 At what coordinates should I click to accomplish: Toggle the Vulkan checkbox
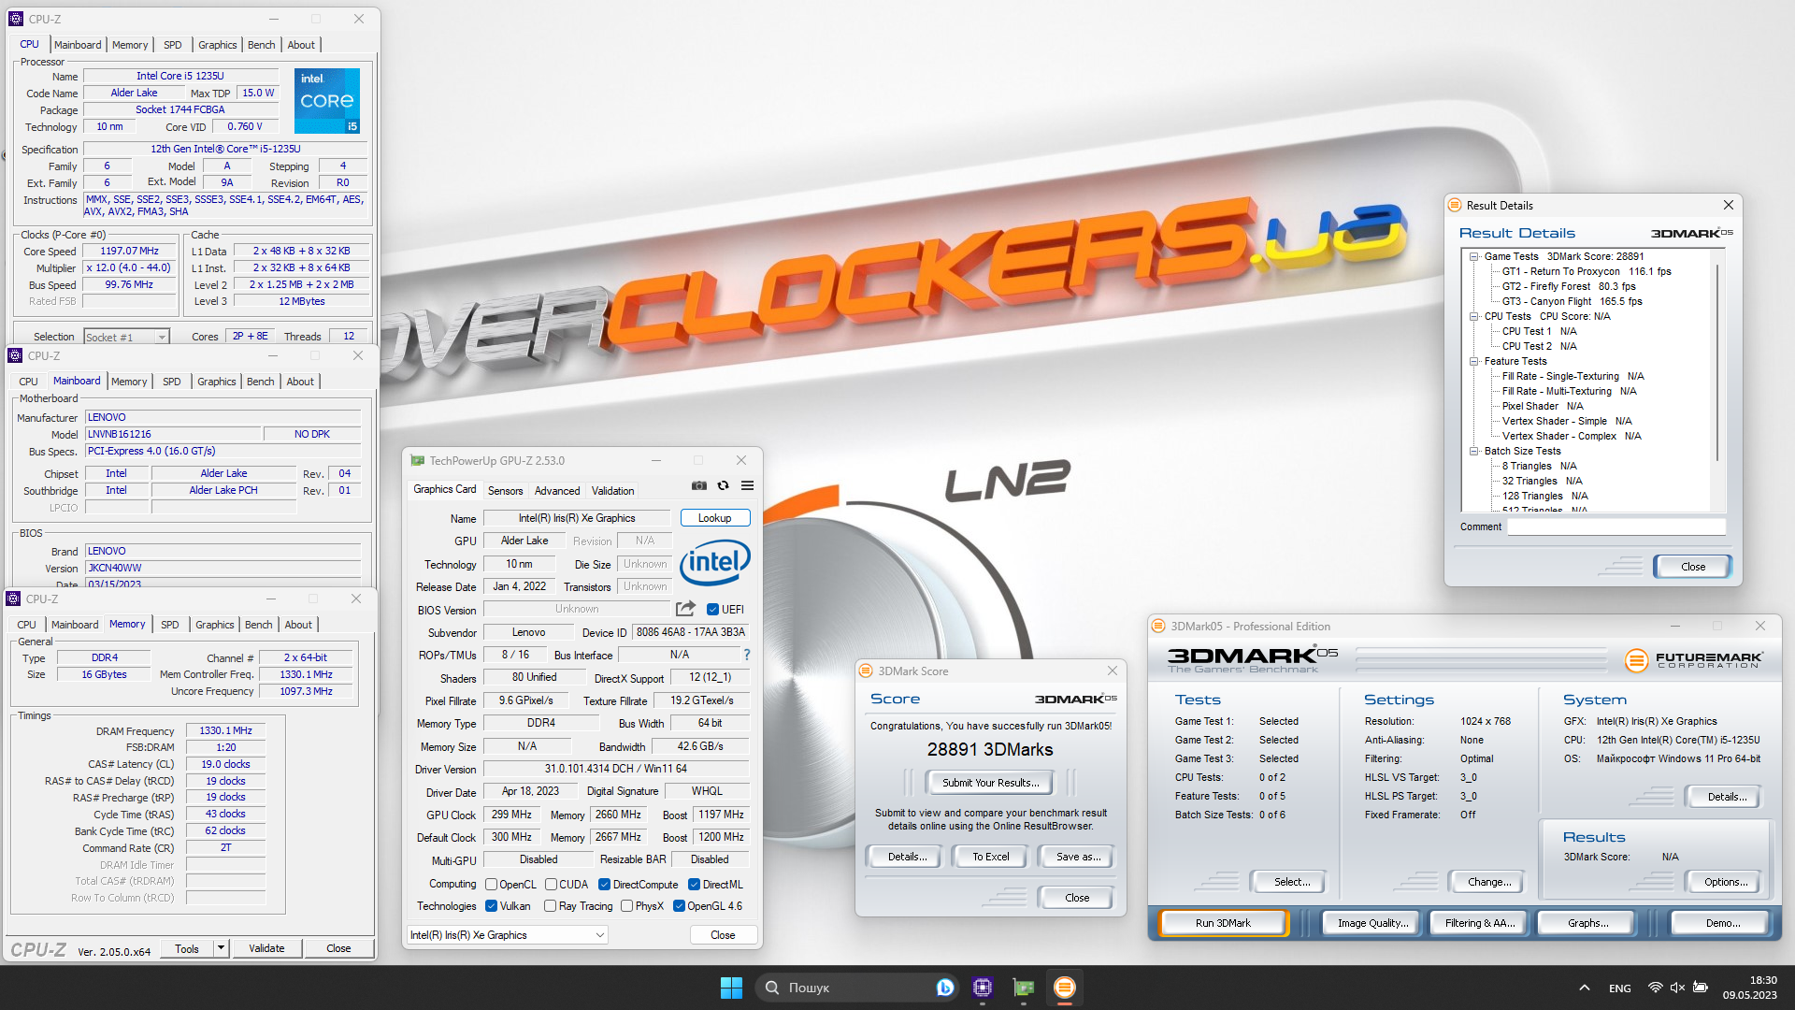coord(491,906)
